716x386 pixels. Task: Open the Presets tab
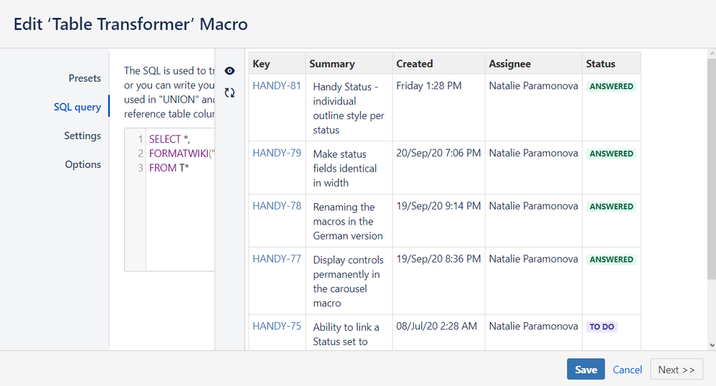(x=85, y=78)
